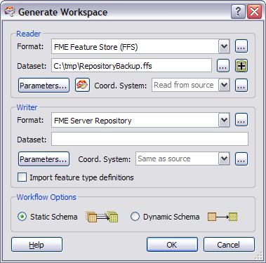Click the OK button
This screenshot has height=263, width=266.
(x=172, y=245)
